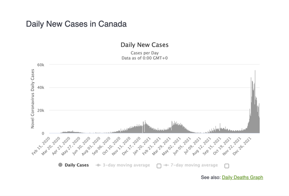Click the 40k y-axis gridline label
This screenshot has width=289, height=196.
(x=41, y=88)
